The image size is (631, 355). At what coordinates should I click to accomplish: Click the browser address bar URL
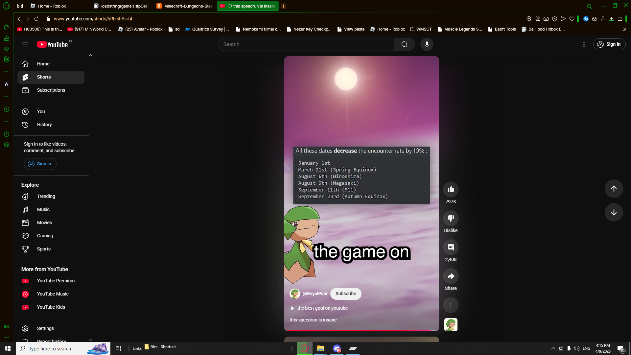pyautogui.click(x=93, y=19)
